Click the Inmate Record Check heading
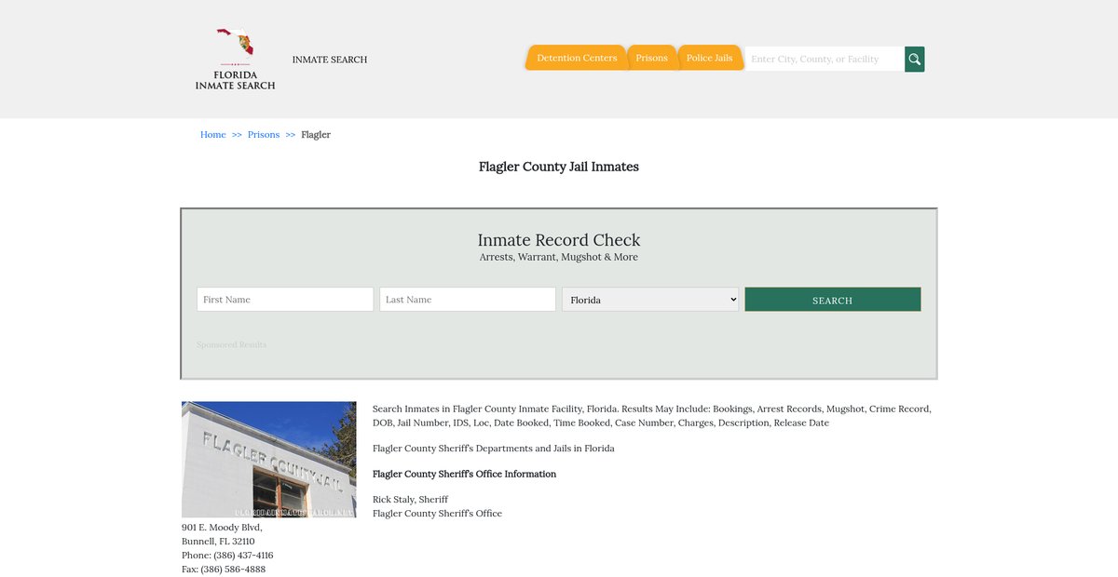The height and width of the screenshot is (577, 1118). click(559, 240)
